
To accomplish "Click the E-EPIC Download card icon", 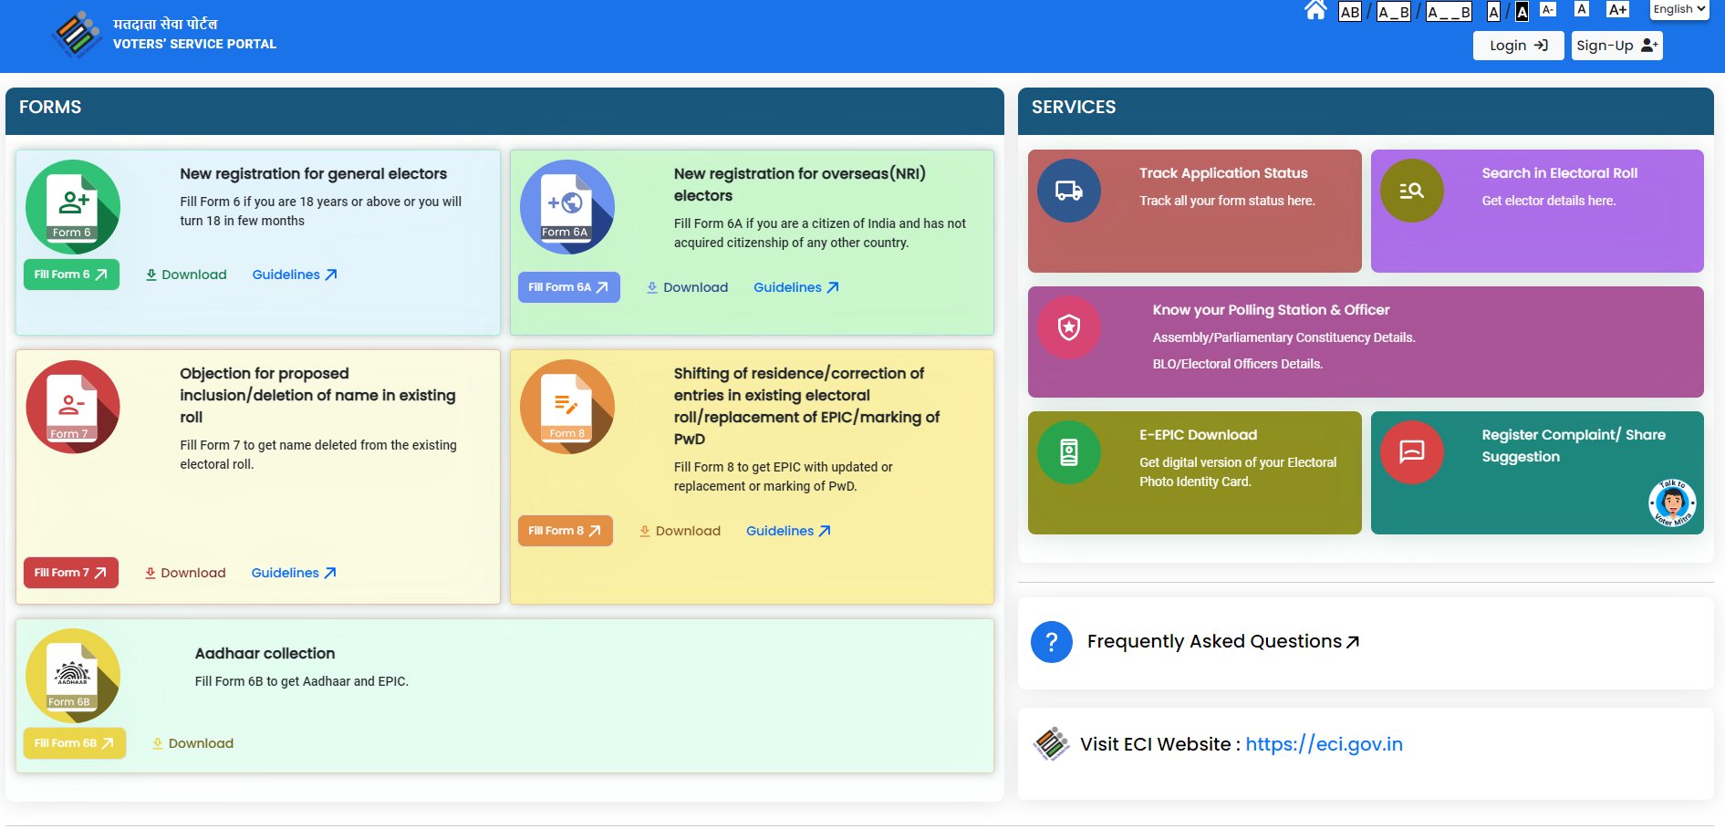I will pos(1068,452).
